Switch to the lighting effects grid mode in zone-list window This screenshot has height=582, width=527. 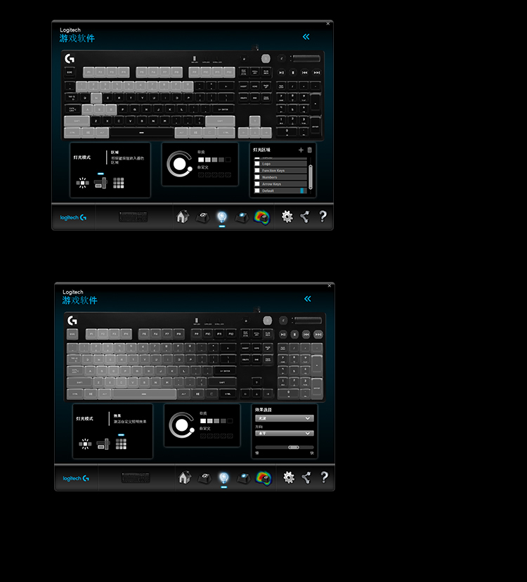tap(119, 183)
